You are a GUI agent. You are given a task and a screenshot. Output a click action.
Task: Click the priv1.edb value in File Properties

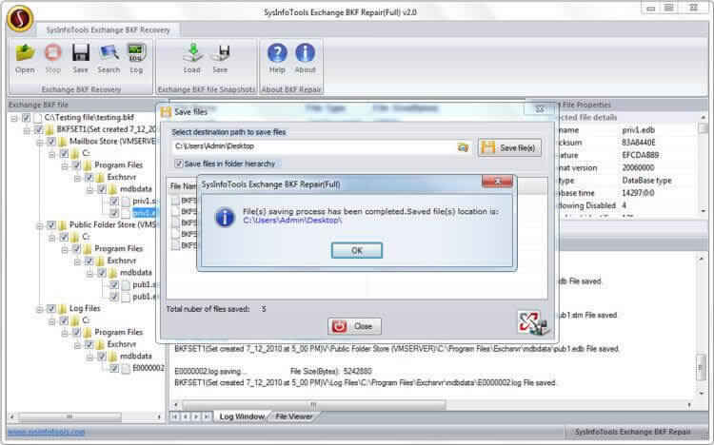(638, 130)
